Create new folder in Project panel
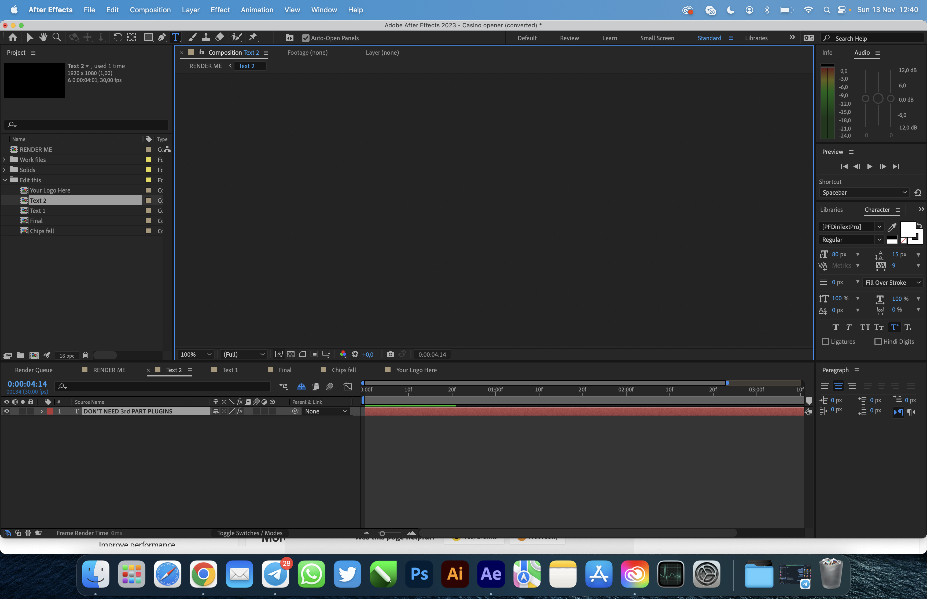The width and height of the screenshot is (927, 599). click(x=21, y=355)
